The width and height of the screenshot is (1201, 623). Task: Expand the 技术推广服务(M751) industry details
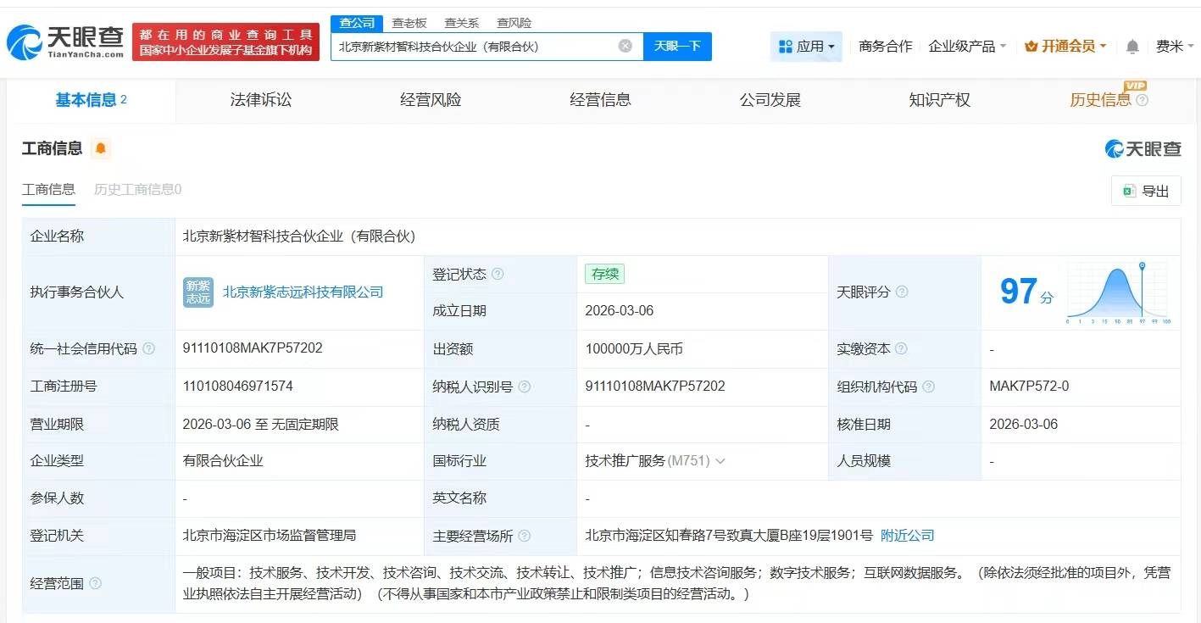coord(720,461)
